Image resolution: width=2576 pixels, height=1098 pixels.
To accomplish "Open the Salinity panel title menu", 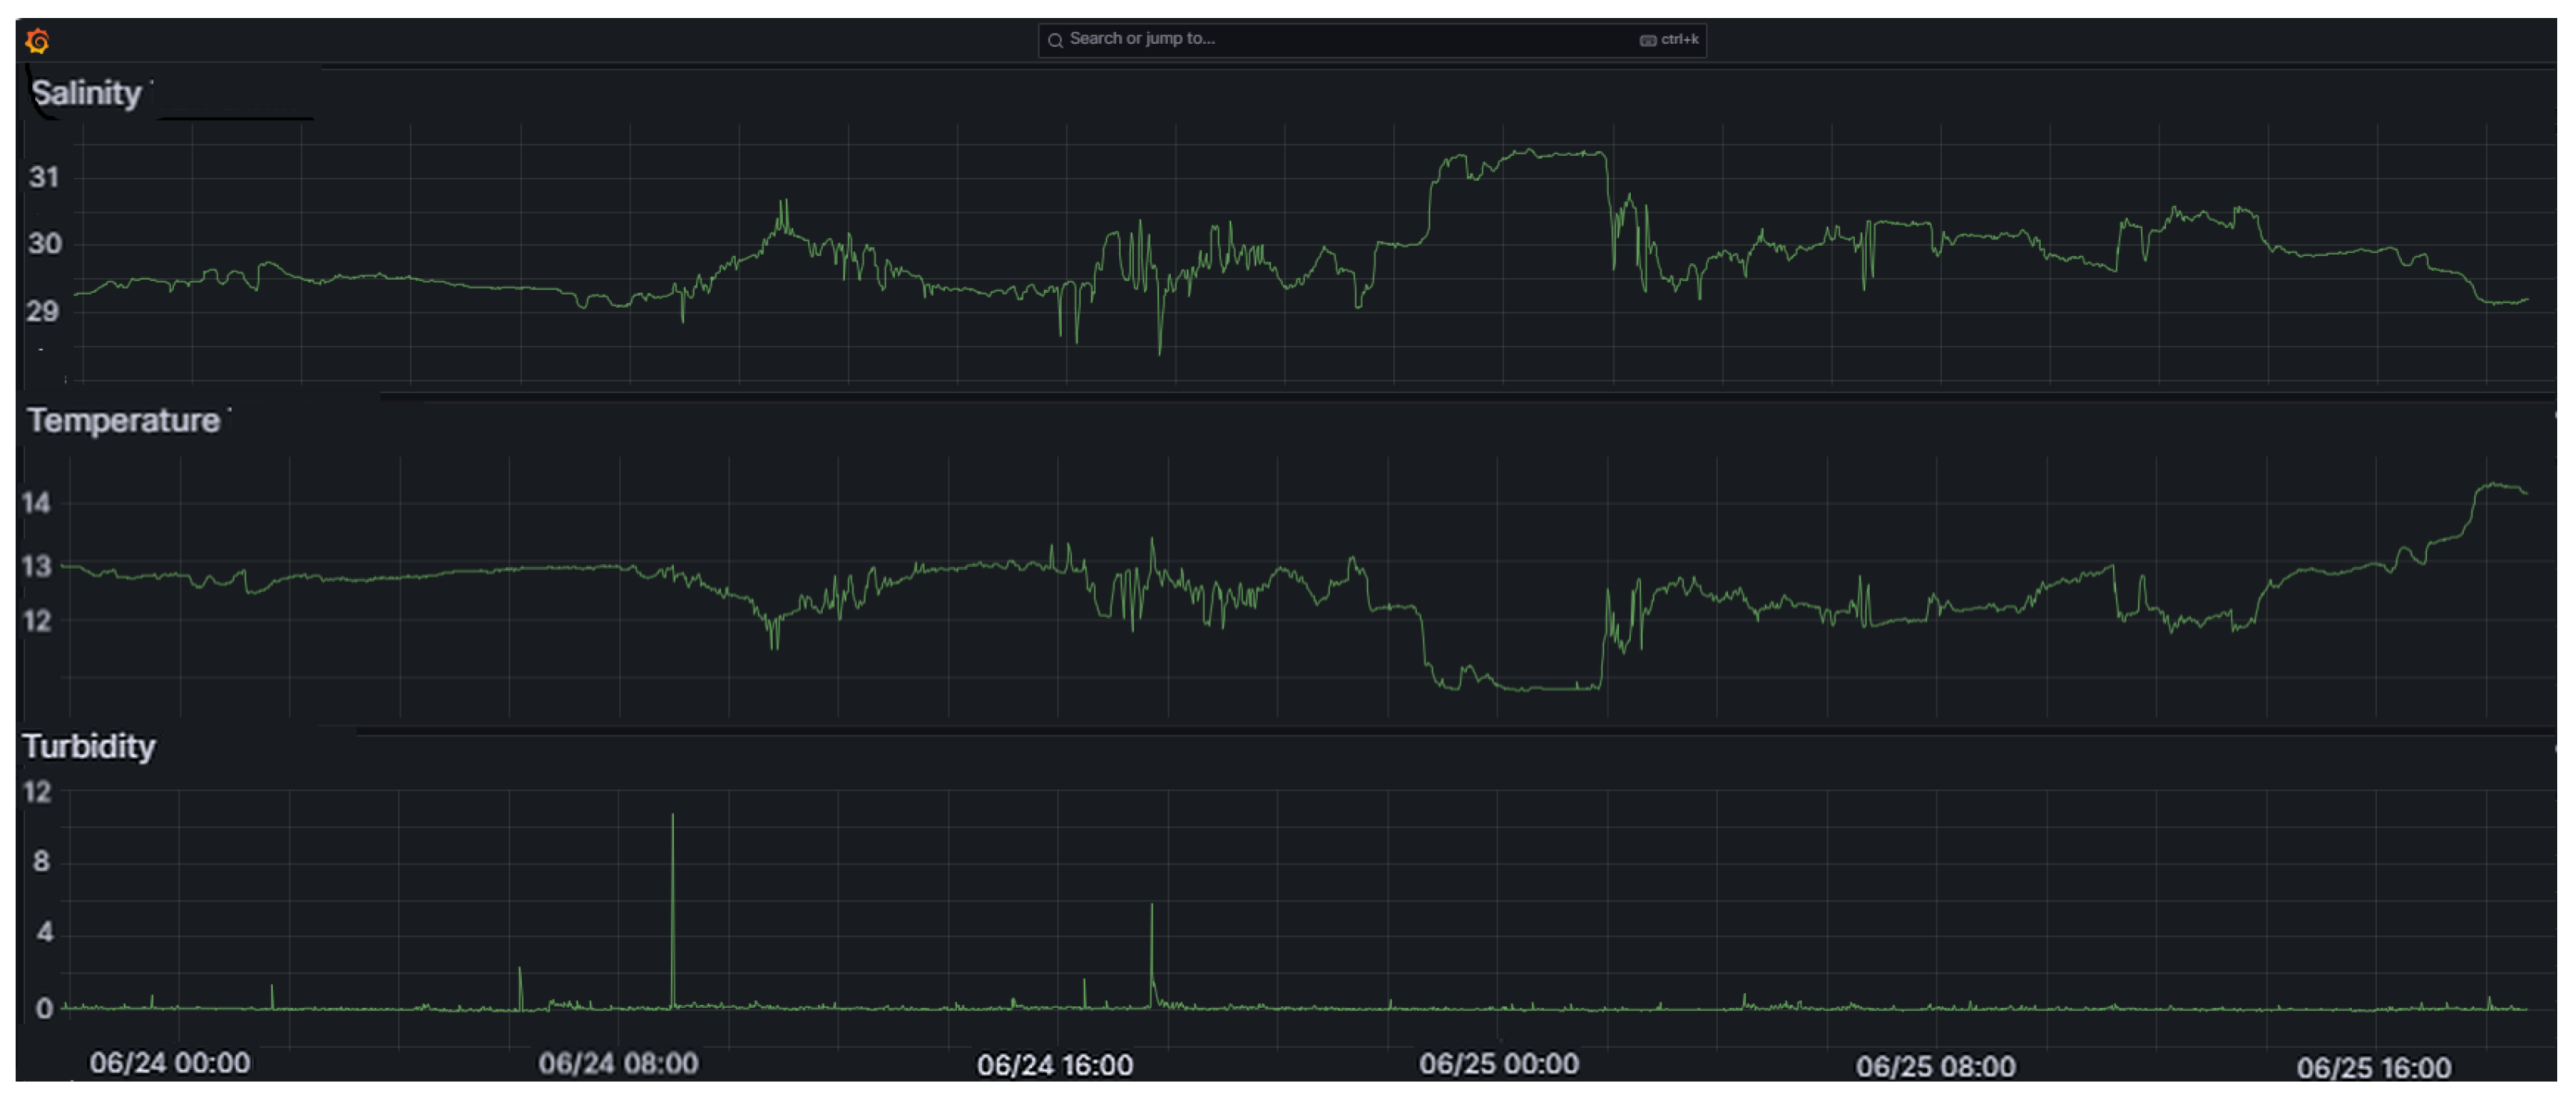I will pyautogui.click(x=86, y=93).
